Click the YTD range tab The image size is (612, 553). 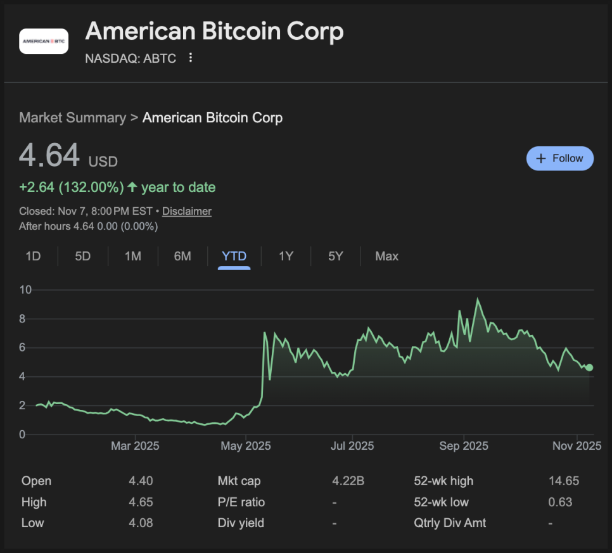[234, 257]
